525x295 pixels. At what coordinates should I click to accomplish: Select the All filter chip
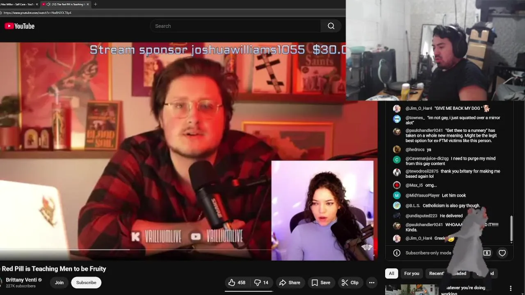point(391,273)
